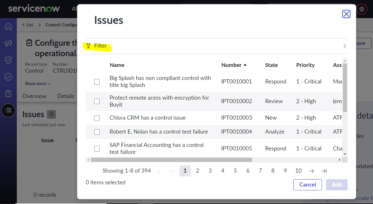
Task: Expand the filter row with the right chevron
Action: pyautogui.click(x=344, y=46)
